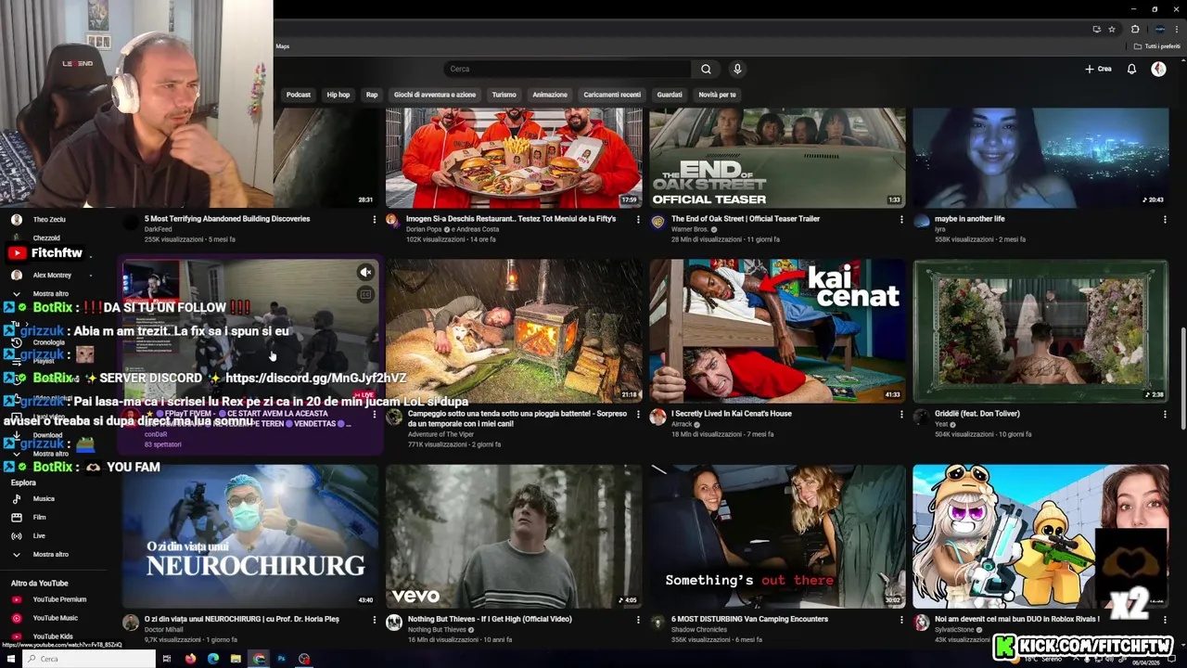Launch Microsoft Edge from the taskbar
1187x668 pixels.
point(213,659)
